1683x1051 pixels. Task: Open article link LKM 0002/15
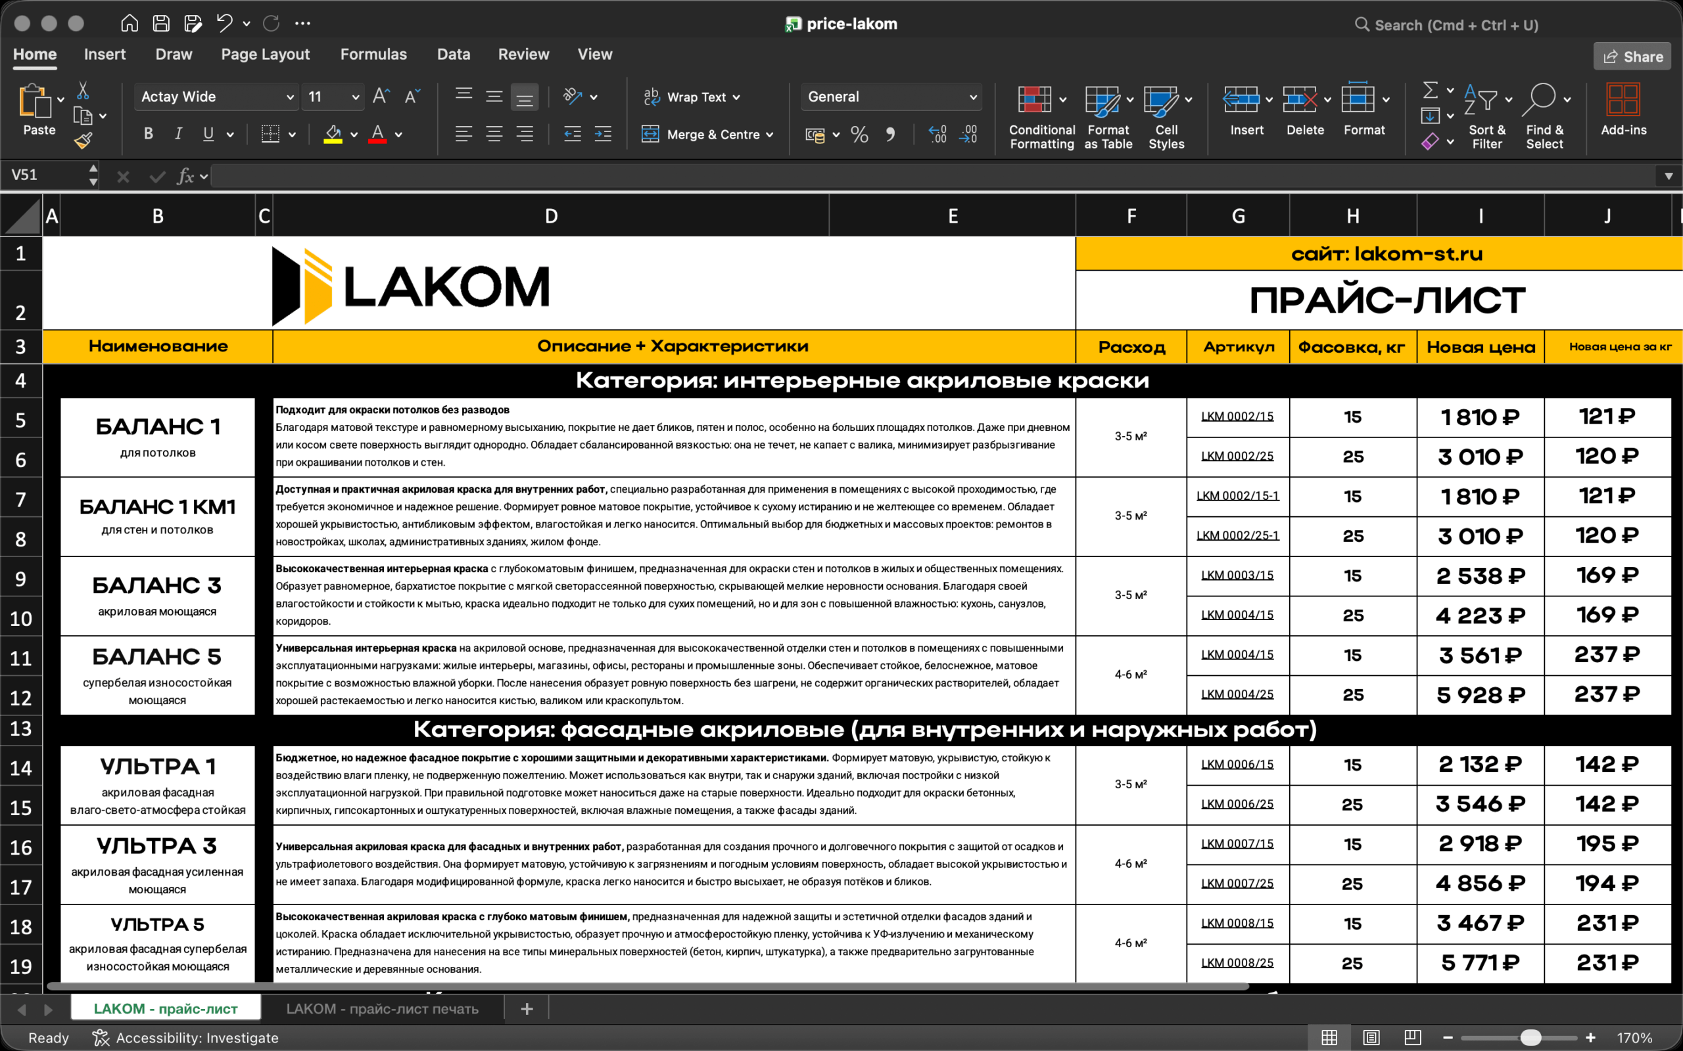pyautogui.click(x=1237, y=416)
